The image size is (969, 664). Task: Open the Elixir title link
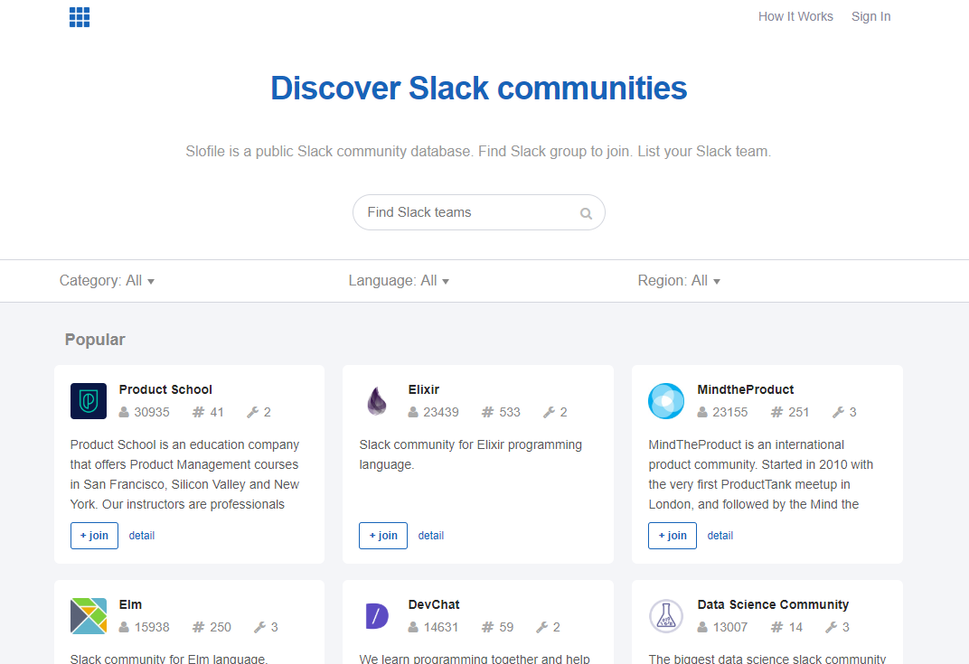[x=423, y=389]
